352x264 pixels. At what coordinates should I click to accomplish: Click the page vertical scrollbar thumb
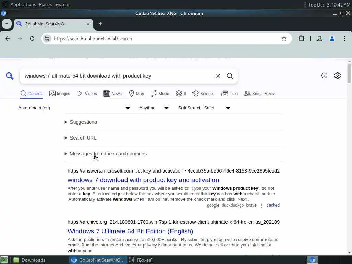point(349,73)
